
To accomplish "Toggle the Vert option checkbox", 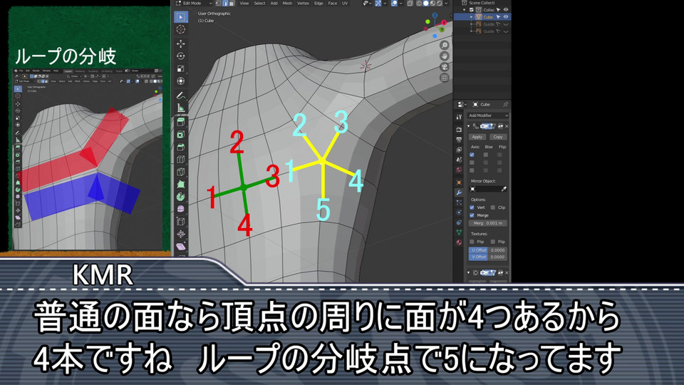I will pyautogui.click(x=472, y=207).
